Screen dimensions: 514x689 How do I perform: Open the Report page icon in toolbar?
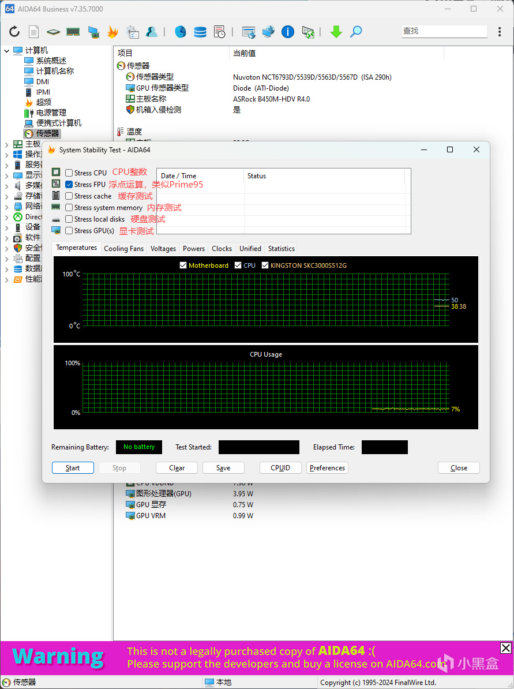pos(34,32)
